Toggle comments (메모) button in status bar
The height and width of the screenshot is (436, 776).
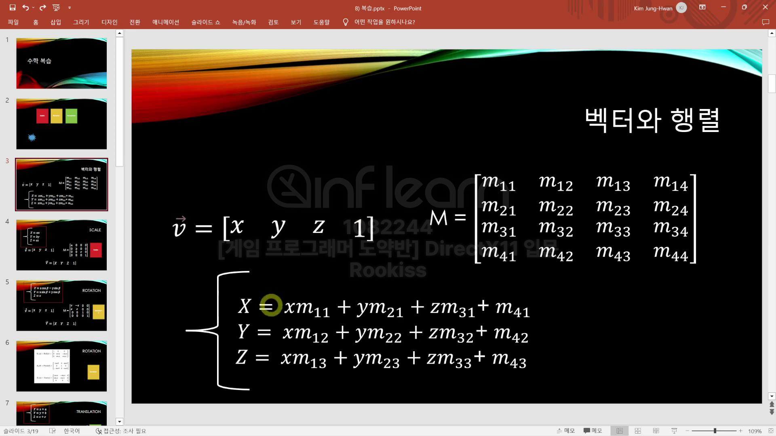tap(593, 431)
